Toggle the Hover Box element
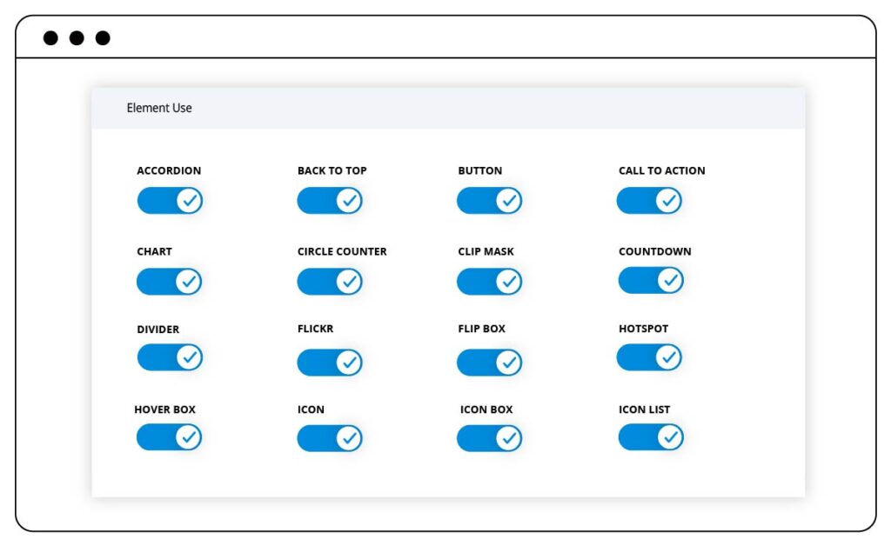Viewport: 891px width, 546px height. (x=170, y=437)
